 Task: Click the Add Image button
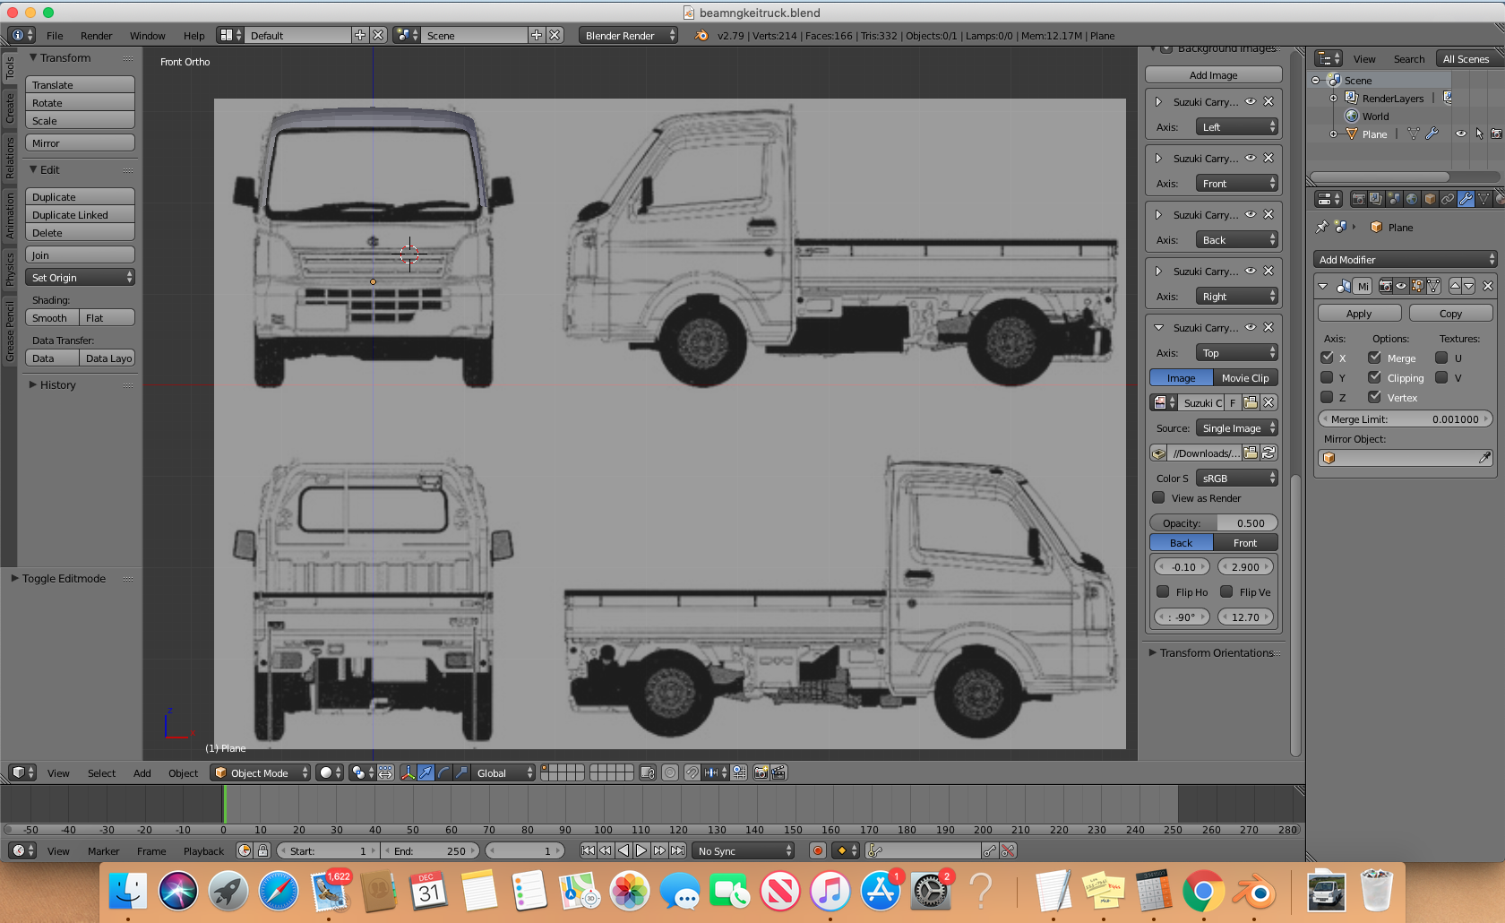1213,75
